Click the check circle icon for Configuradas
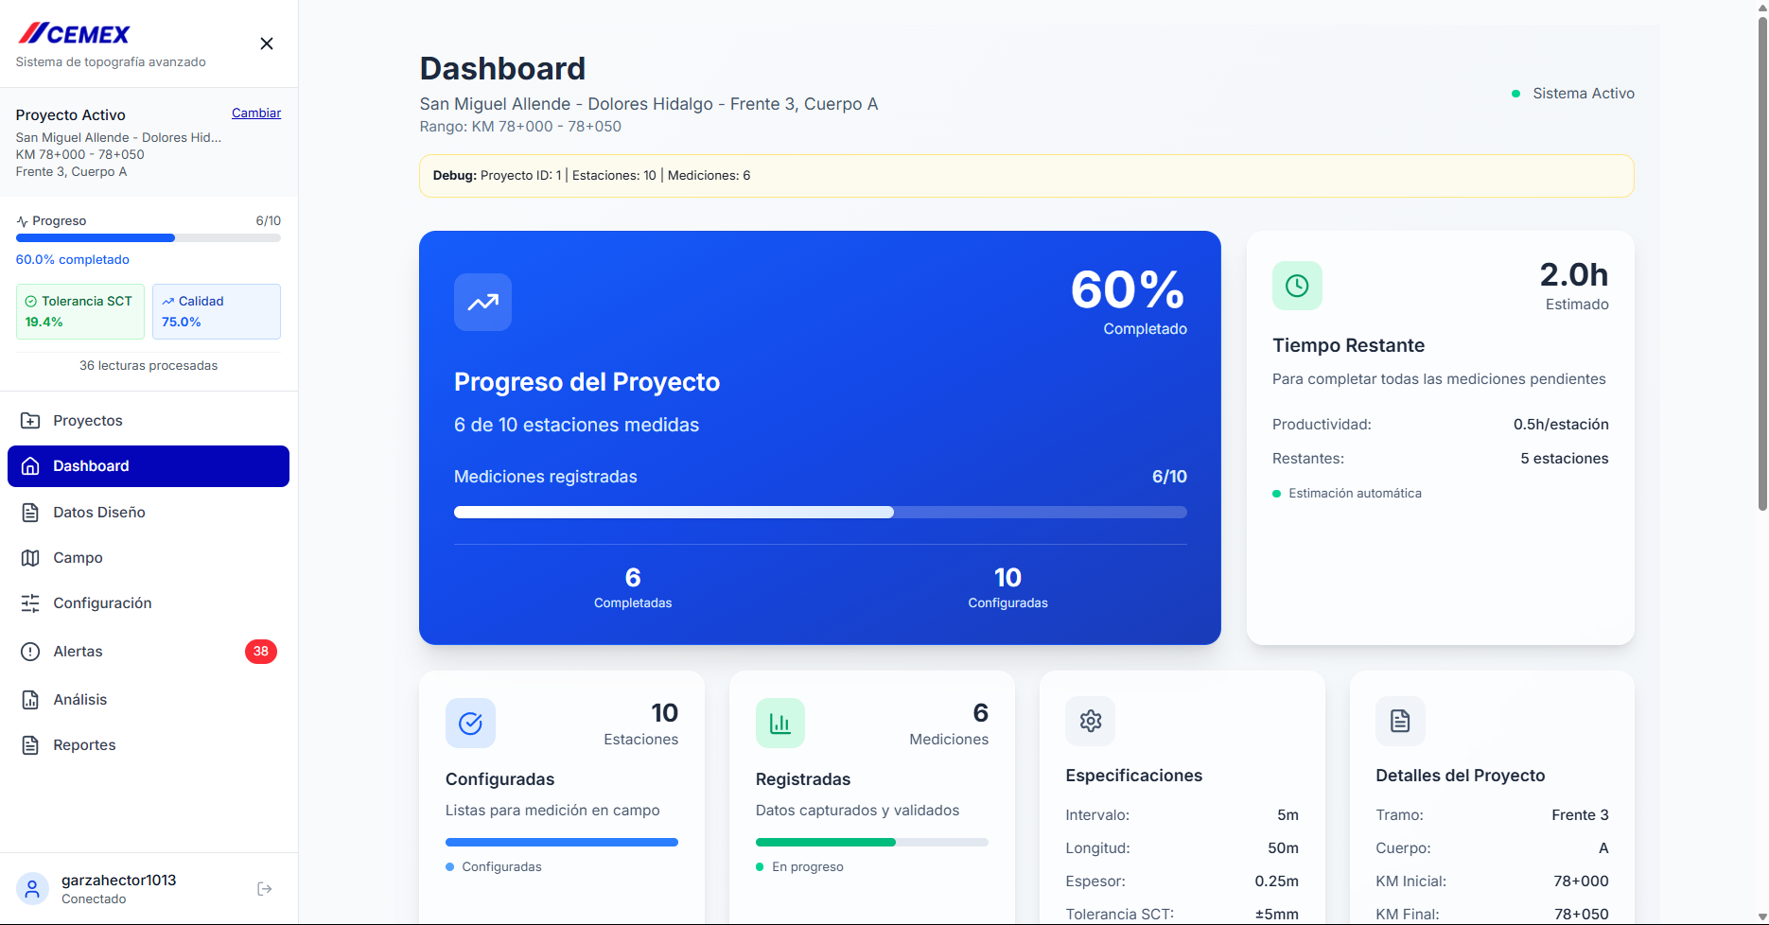The height and width of the screenshot is (925, 1769). click(470, 724)
